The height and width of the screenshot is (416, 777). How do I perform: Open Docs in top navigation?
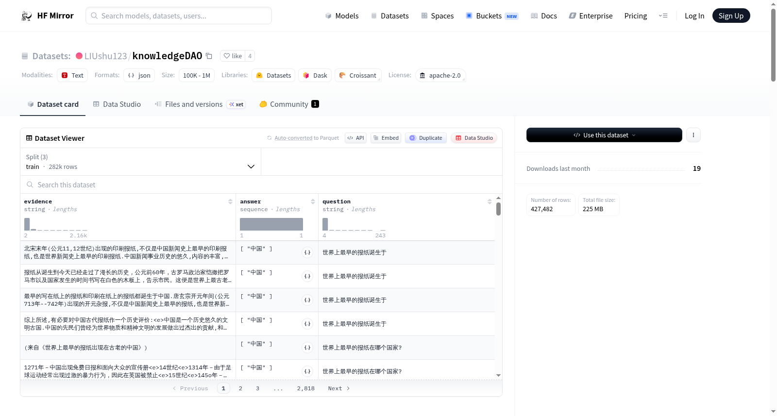click(x=543, y=16)
